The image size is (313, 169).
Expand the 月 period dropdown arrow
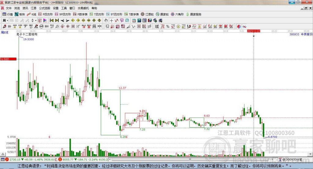(x=7, y=20)
